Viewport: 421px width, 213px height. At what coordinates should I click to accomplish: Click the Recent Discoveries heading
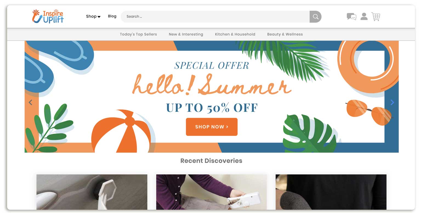[x=211, y=161]
